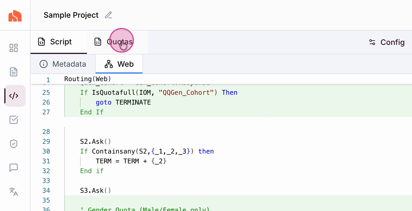Click the orange app logo
The height and width of the screenshot is (211, 412).
click(x=15, y=16)
